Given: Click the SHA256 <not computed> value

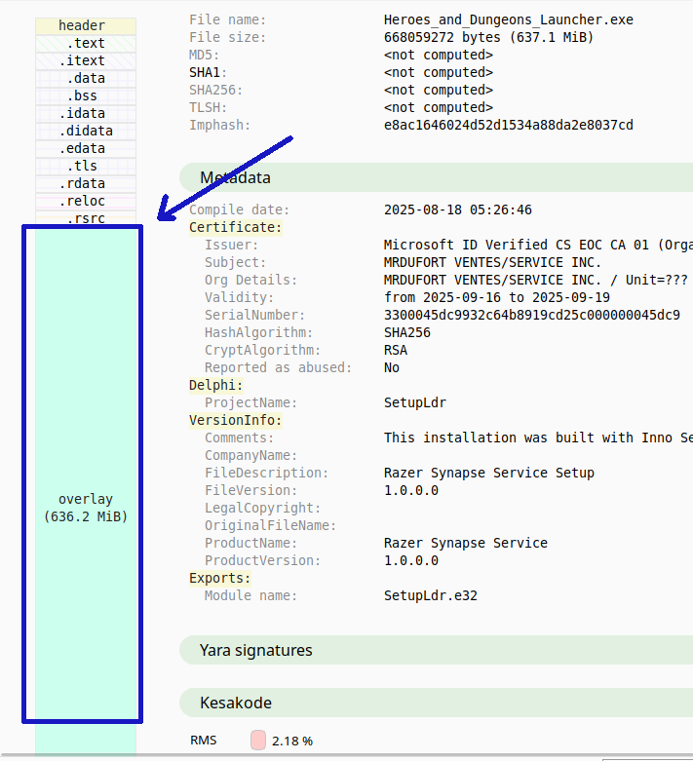Looking at the screenshot, I should pos(439,90).
